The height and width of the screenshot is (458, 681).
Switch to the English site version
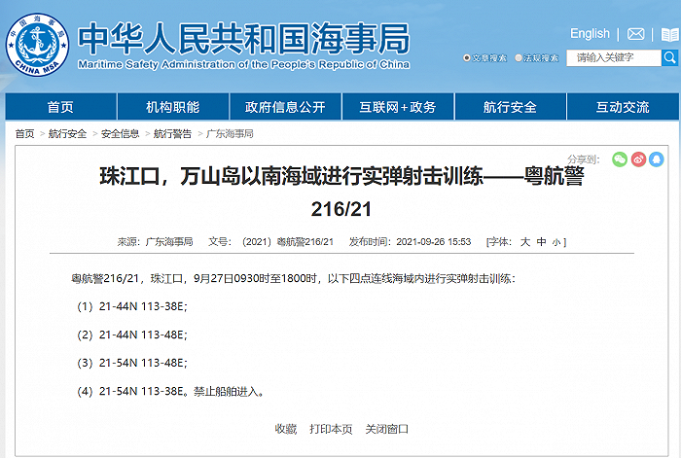(590, 33)
